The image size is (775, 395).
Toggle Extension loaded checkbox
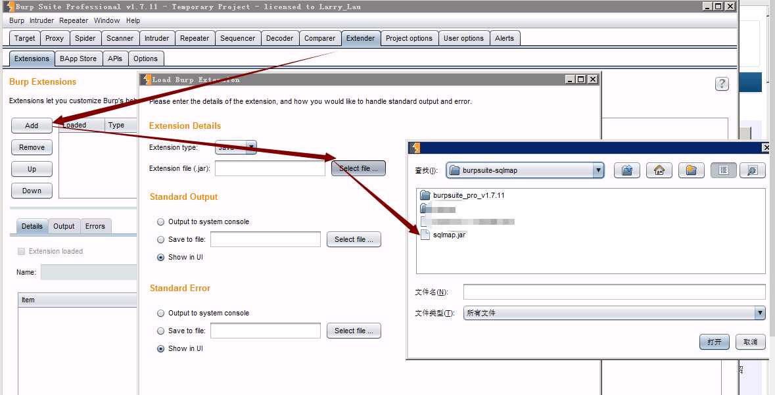click(x=21, y=251)
